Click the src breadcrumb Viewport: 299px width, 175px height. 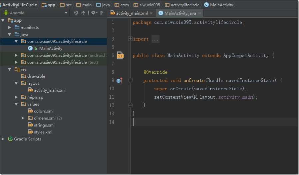click(66, 5)
